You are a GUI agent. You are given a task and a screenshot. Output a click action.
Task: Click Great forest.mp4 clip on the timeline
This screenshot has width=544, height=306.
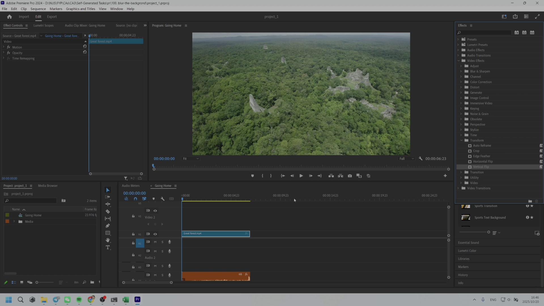click(x=215, y=234)
